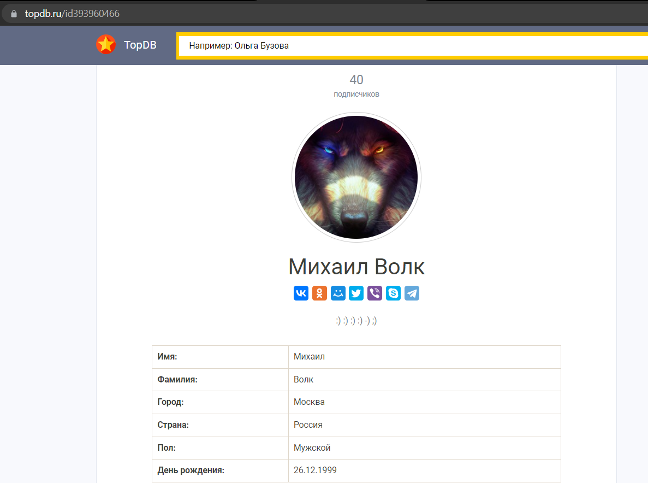Click the birthday 26.12.1999 cell
The width and height of the screenshot is (648, 483).
tap(424, 470)
